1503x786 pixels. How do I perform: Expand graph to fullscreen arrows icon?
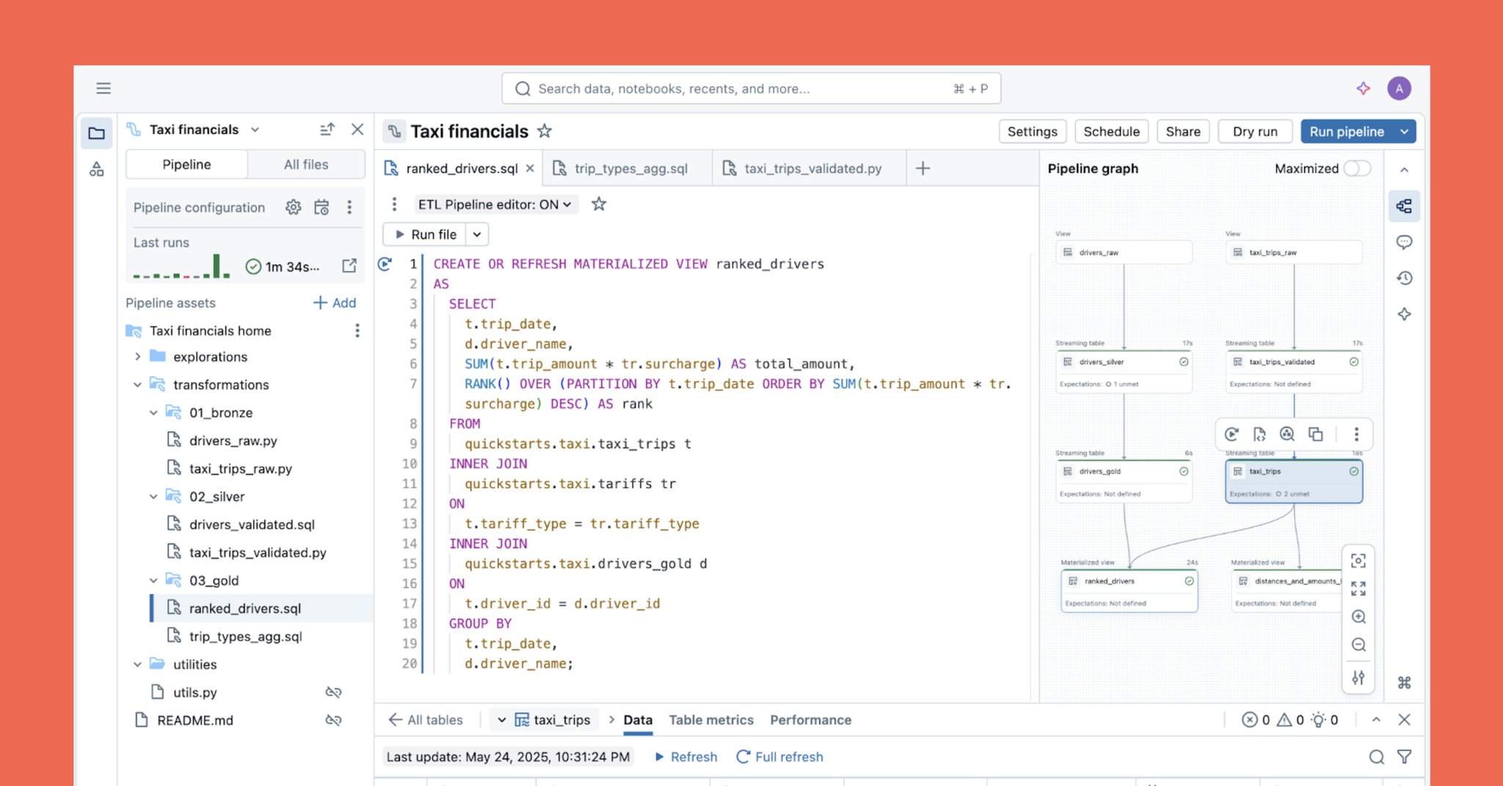[x=1358, y=589]
